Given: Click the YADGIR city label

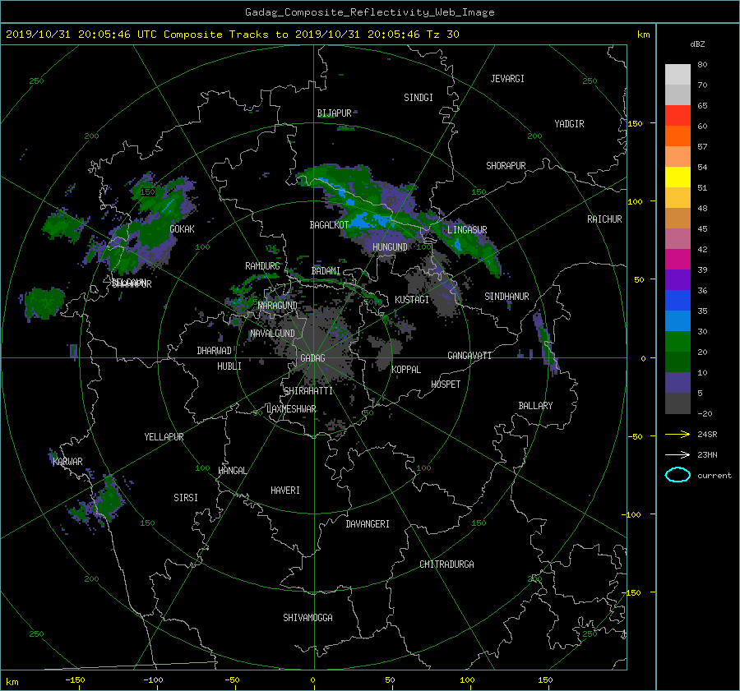Looking at the screenshot, I should tap(569, 124).
